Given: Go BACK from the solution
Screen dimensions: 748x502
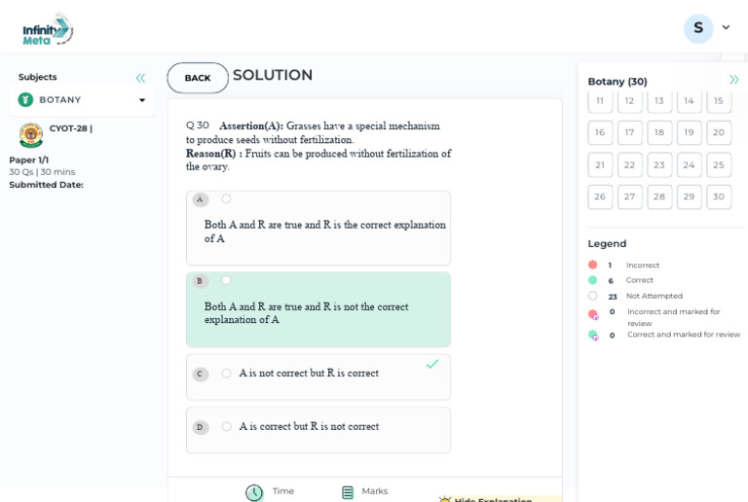Looking at the screenshot, I should coord(198,78).
